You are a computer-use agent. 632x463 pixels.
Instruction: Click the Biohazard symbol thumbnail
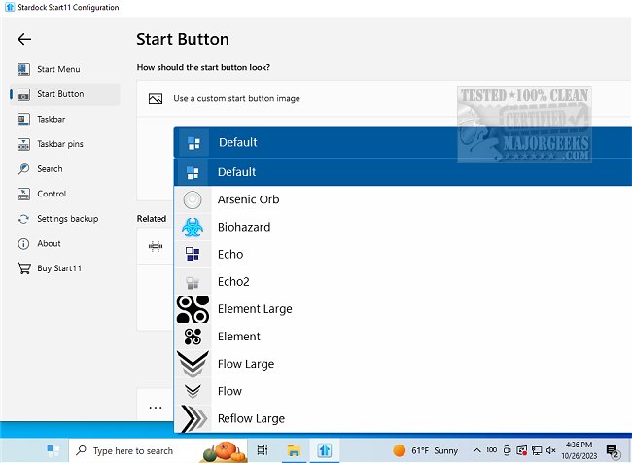193,227
